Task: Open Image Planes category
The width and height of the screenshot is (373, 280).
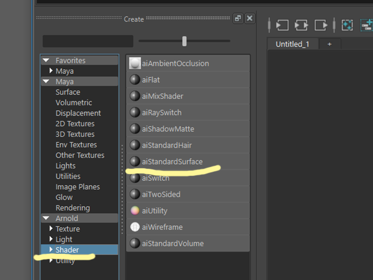Action: pos(78,187)
